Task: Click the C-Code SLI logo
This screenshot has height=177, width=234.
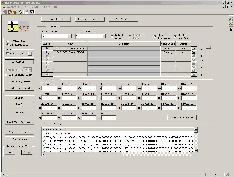Action: 18,26
